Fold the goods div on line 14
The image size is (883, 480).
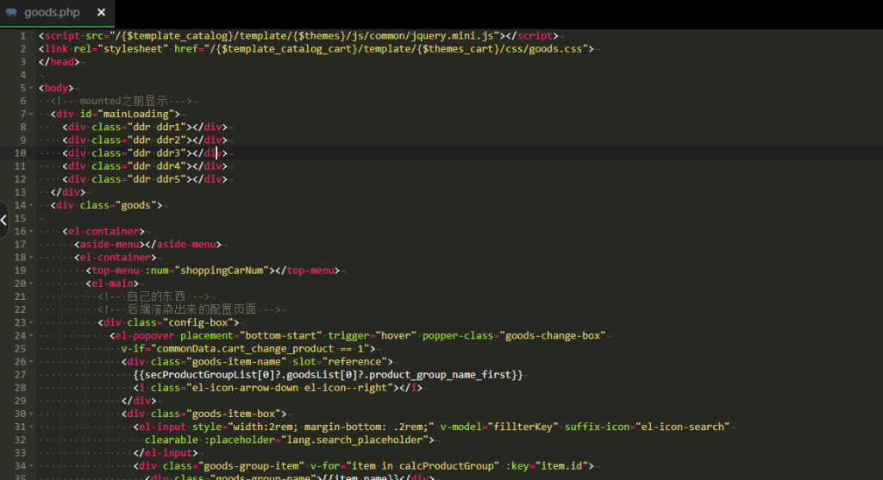click(32, 205)
